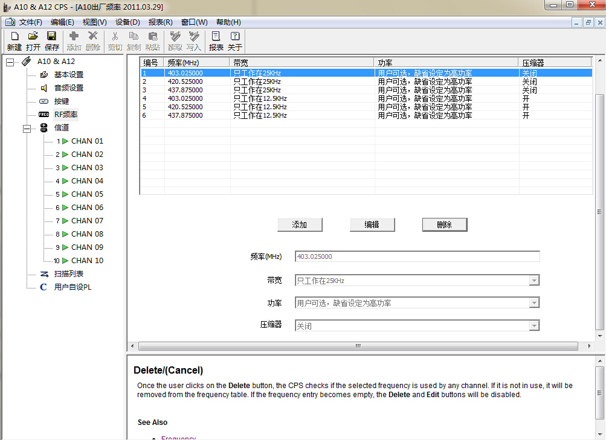
Task: Select CHAN 05 in the channel list
Action: (x=87, y=194)
